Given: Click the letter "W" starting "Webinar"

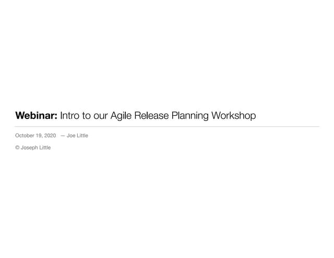Looking at the screenshot, I should click(x=20, y=115).
